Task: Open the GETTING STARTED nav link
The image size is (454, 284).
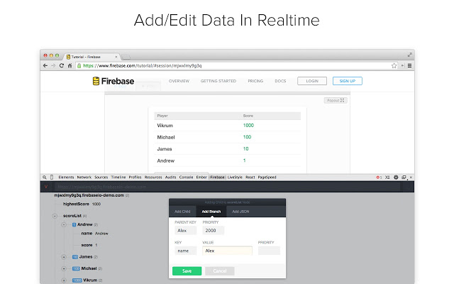Action: [218, 81]
